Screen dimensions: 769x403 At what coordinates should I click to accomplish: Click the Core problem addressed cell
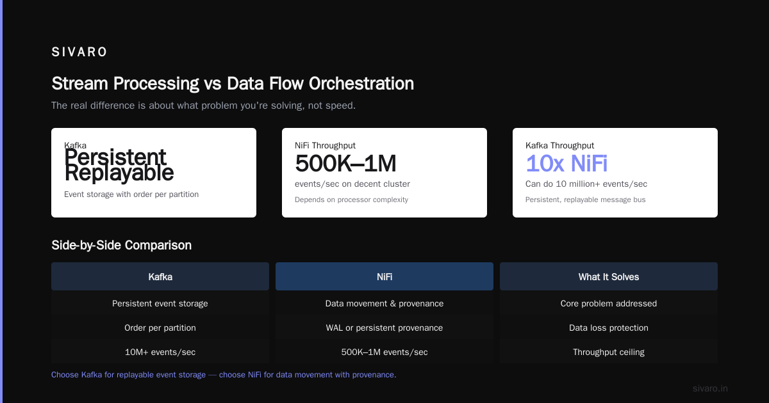pos(609,303)
